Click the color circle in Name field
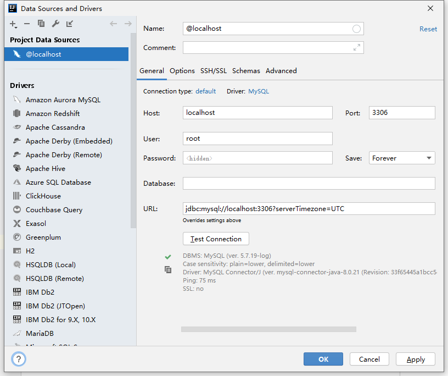 pyautogui.click(x=356, y=29)
